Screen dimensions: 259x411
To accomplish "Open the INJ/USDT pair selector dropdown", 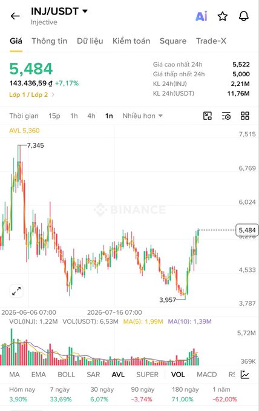I will (59, 12).
